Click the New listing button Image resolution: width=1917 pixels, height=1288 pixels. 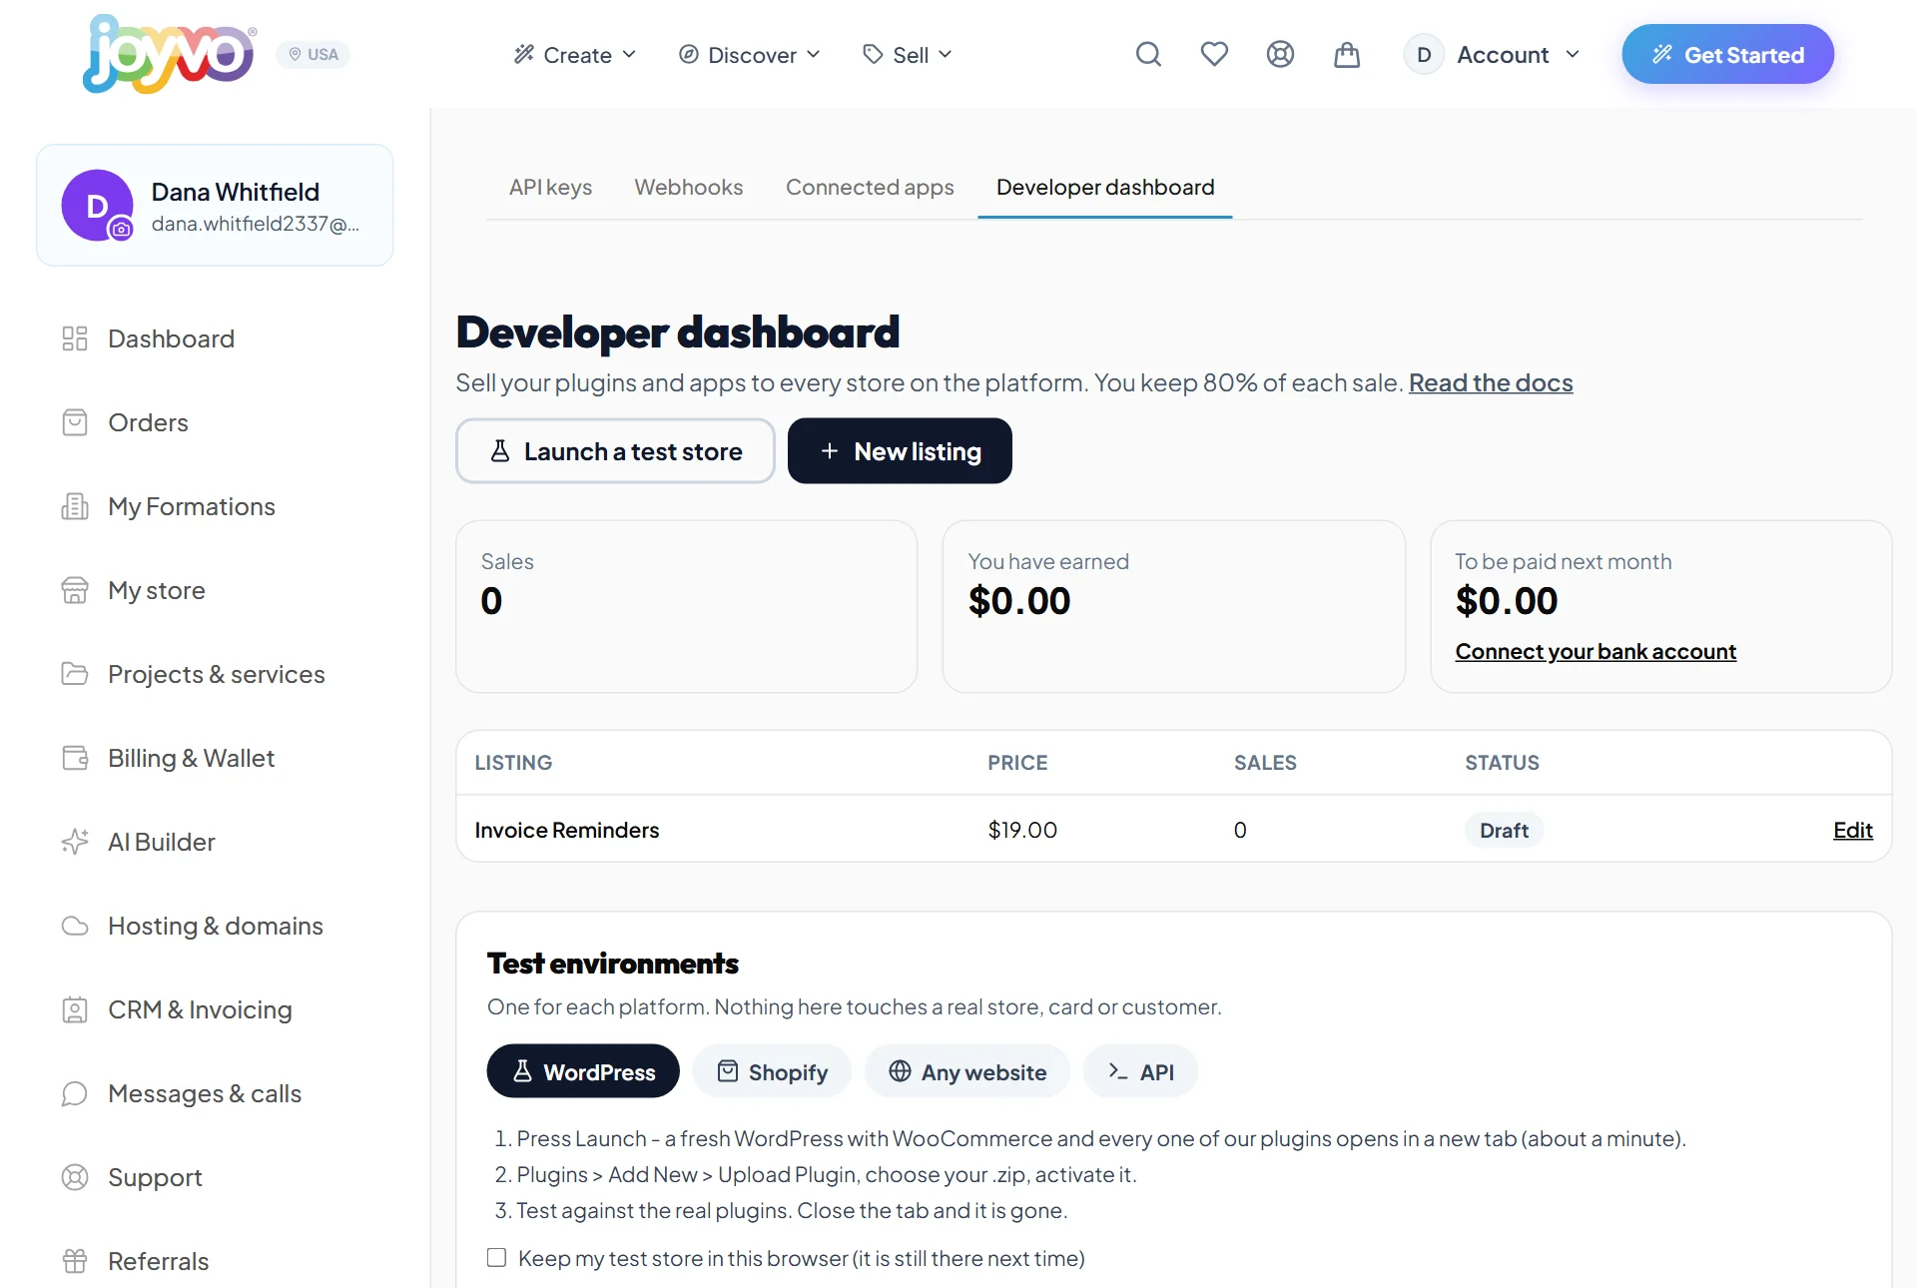point(900,451)
